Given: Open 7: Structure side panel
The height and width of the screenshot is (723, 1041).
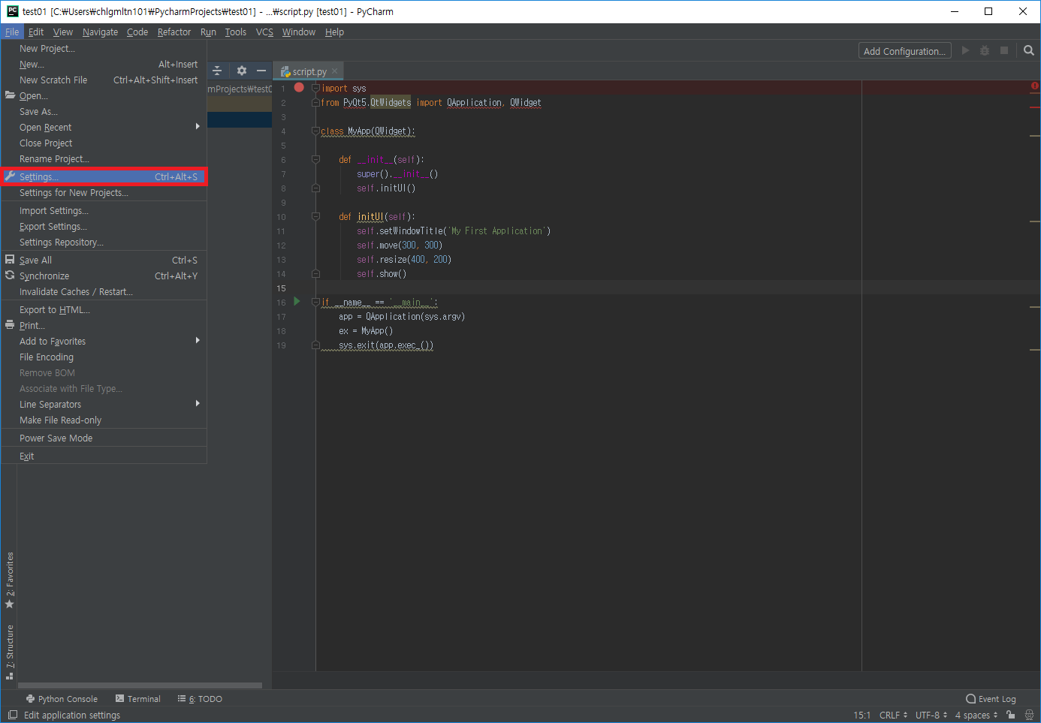Looking at the screenshot, I should 10,652.
